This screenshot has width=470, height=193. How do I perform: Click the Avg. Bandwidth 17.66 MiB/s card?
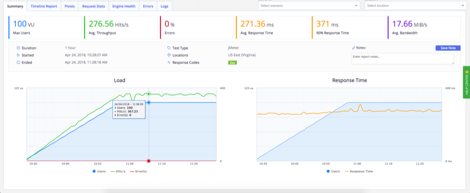click(424, 27)
